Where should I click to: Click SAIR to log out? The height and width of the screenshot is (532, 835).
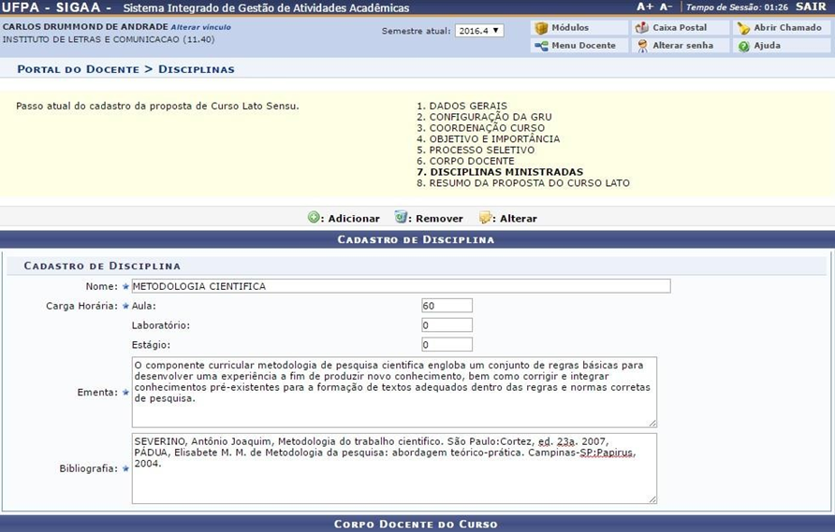coord(811,7)
